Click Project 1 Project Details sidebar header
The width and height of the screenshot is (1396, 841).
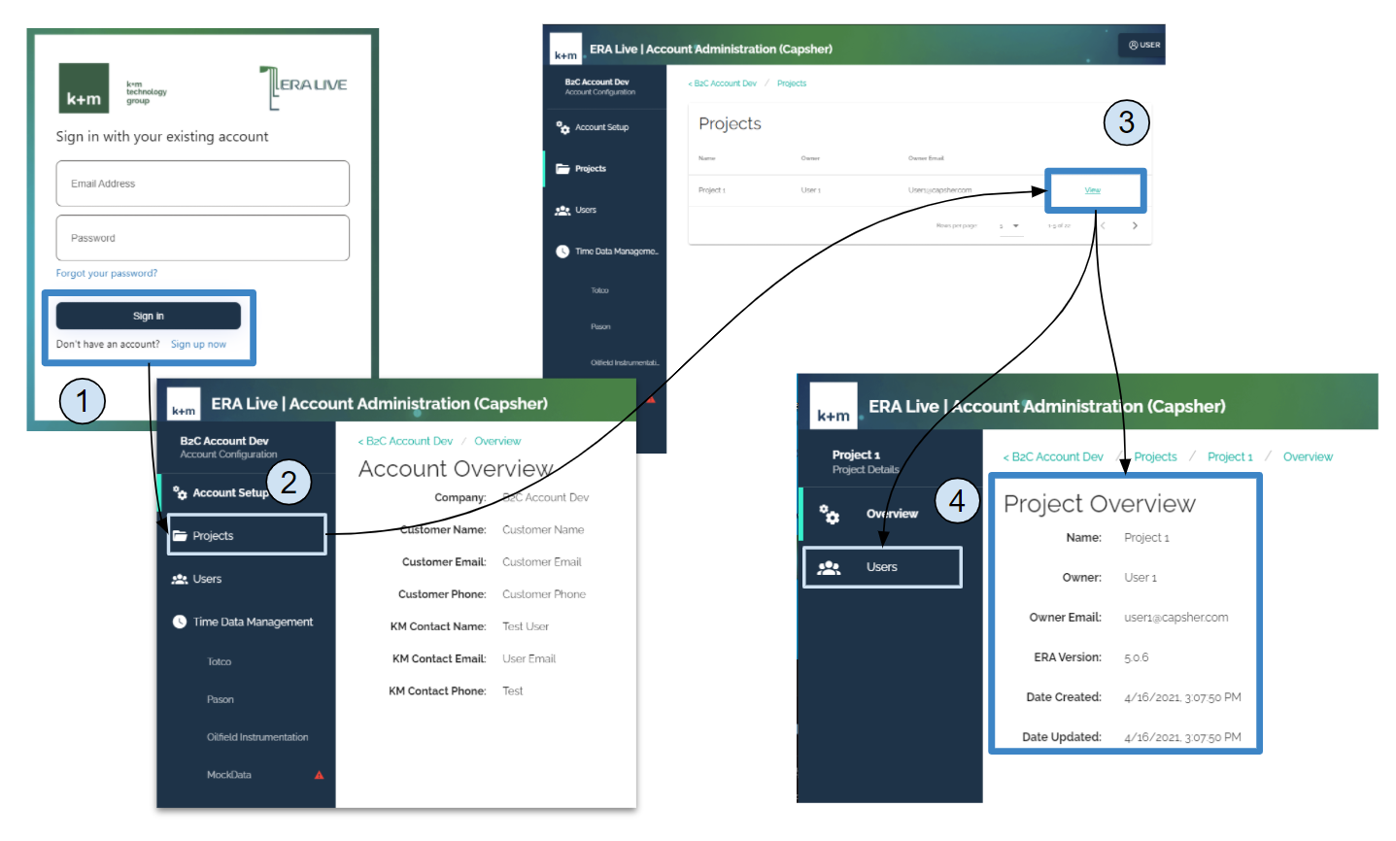tap(865, 462)
